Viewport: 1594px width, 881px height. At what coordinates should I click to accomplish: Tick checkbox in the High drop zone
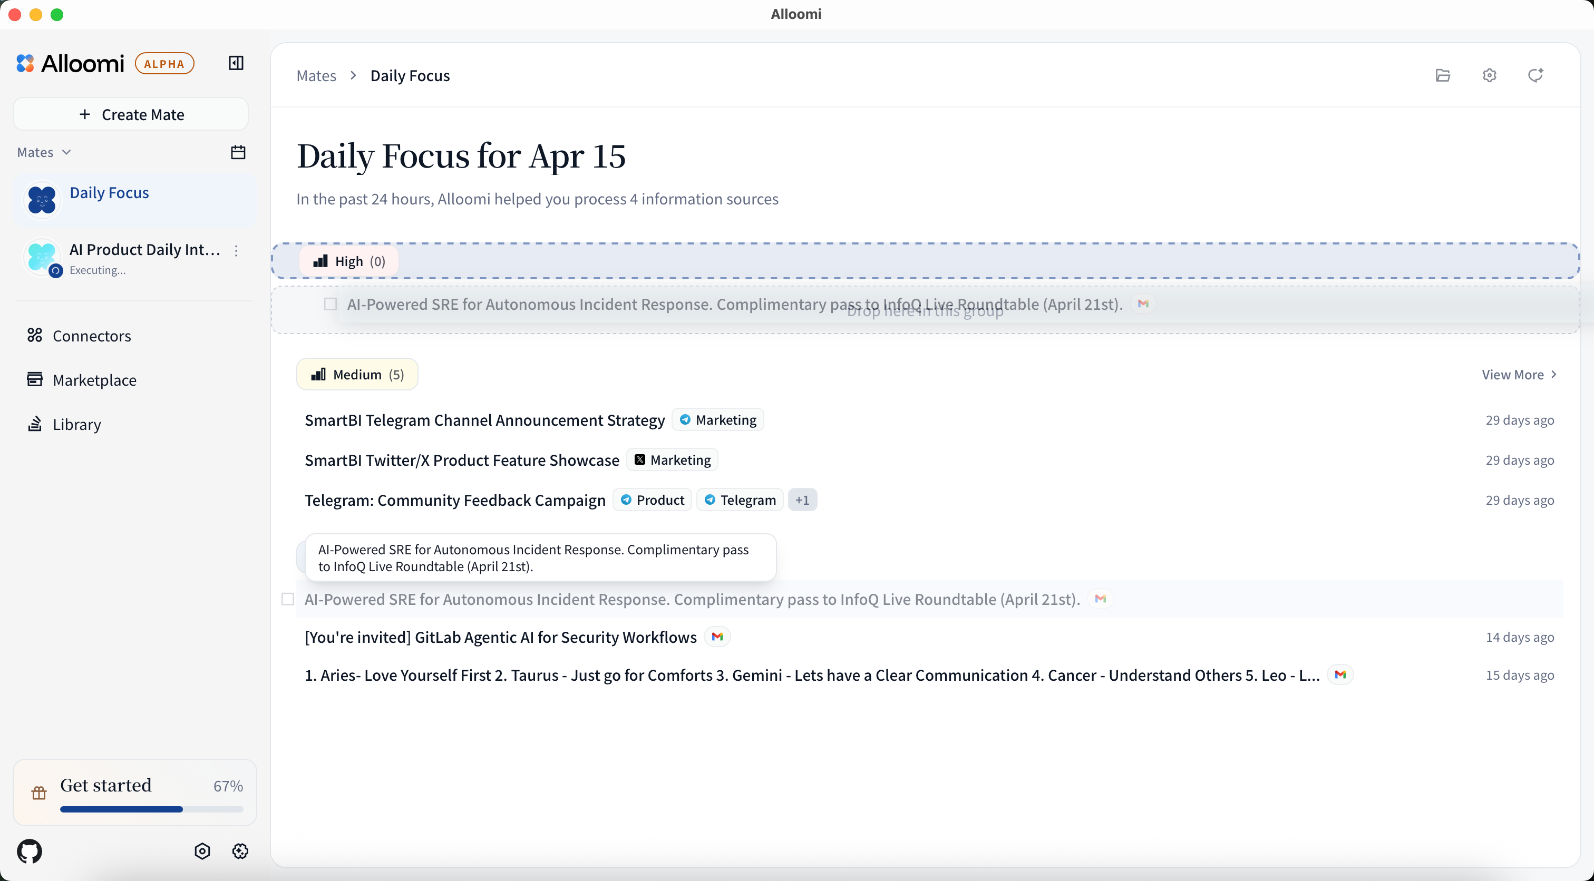point(331,304)
